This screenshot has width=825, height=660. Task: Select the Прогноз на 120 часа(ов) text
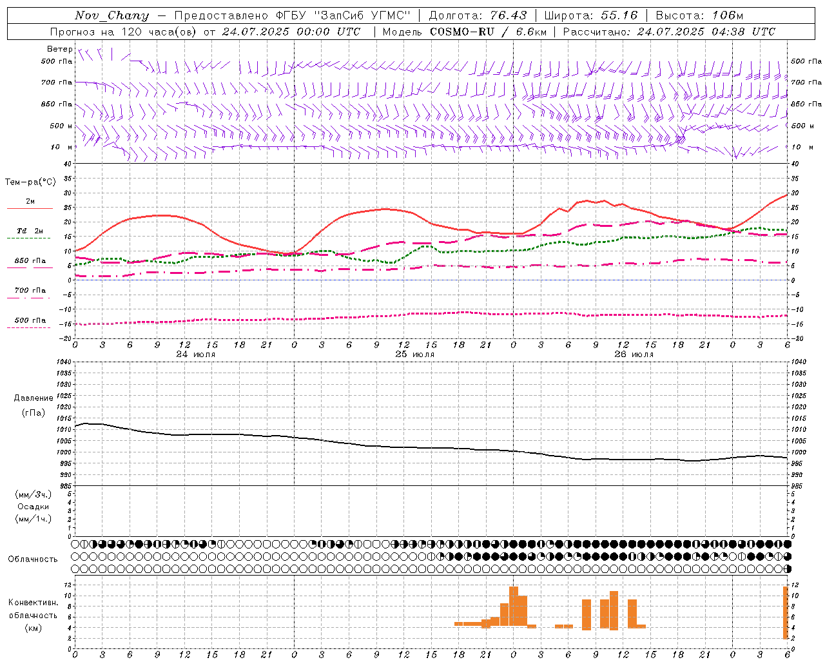[x=124, y=32]
